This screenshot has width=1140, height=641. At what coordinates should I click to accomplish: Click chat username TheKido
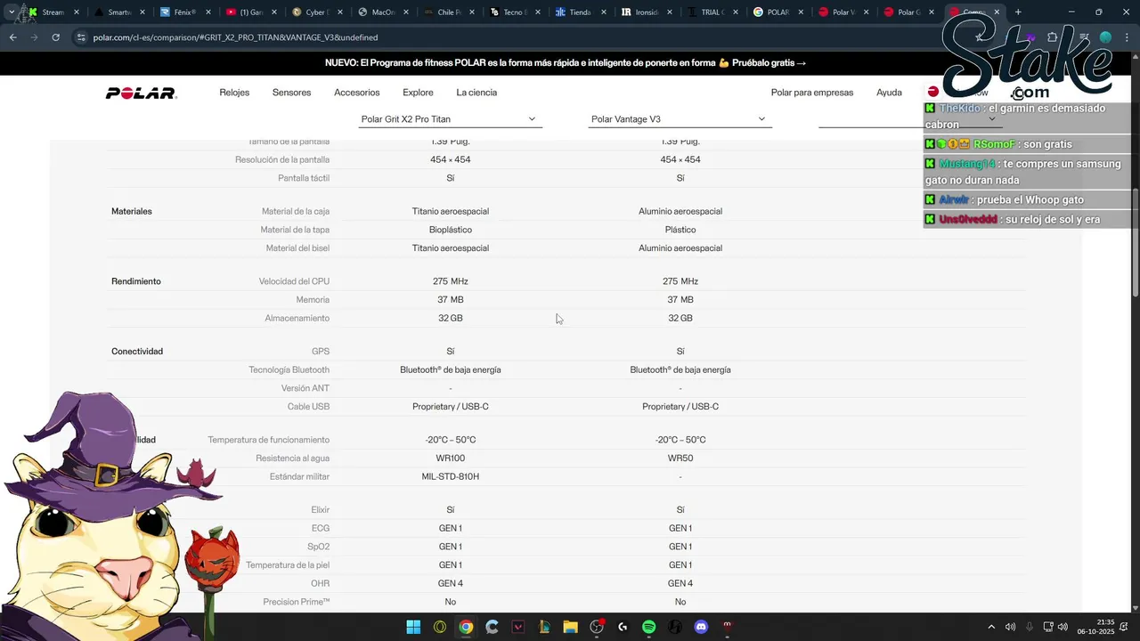pos(959,109)
